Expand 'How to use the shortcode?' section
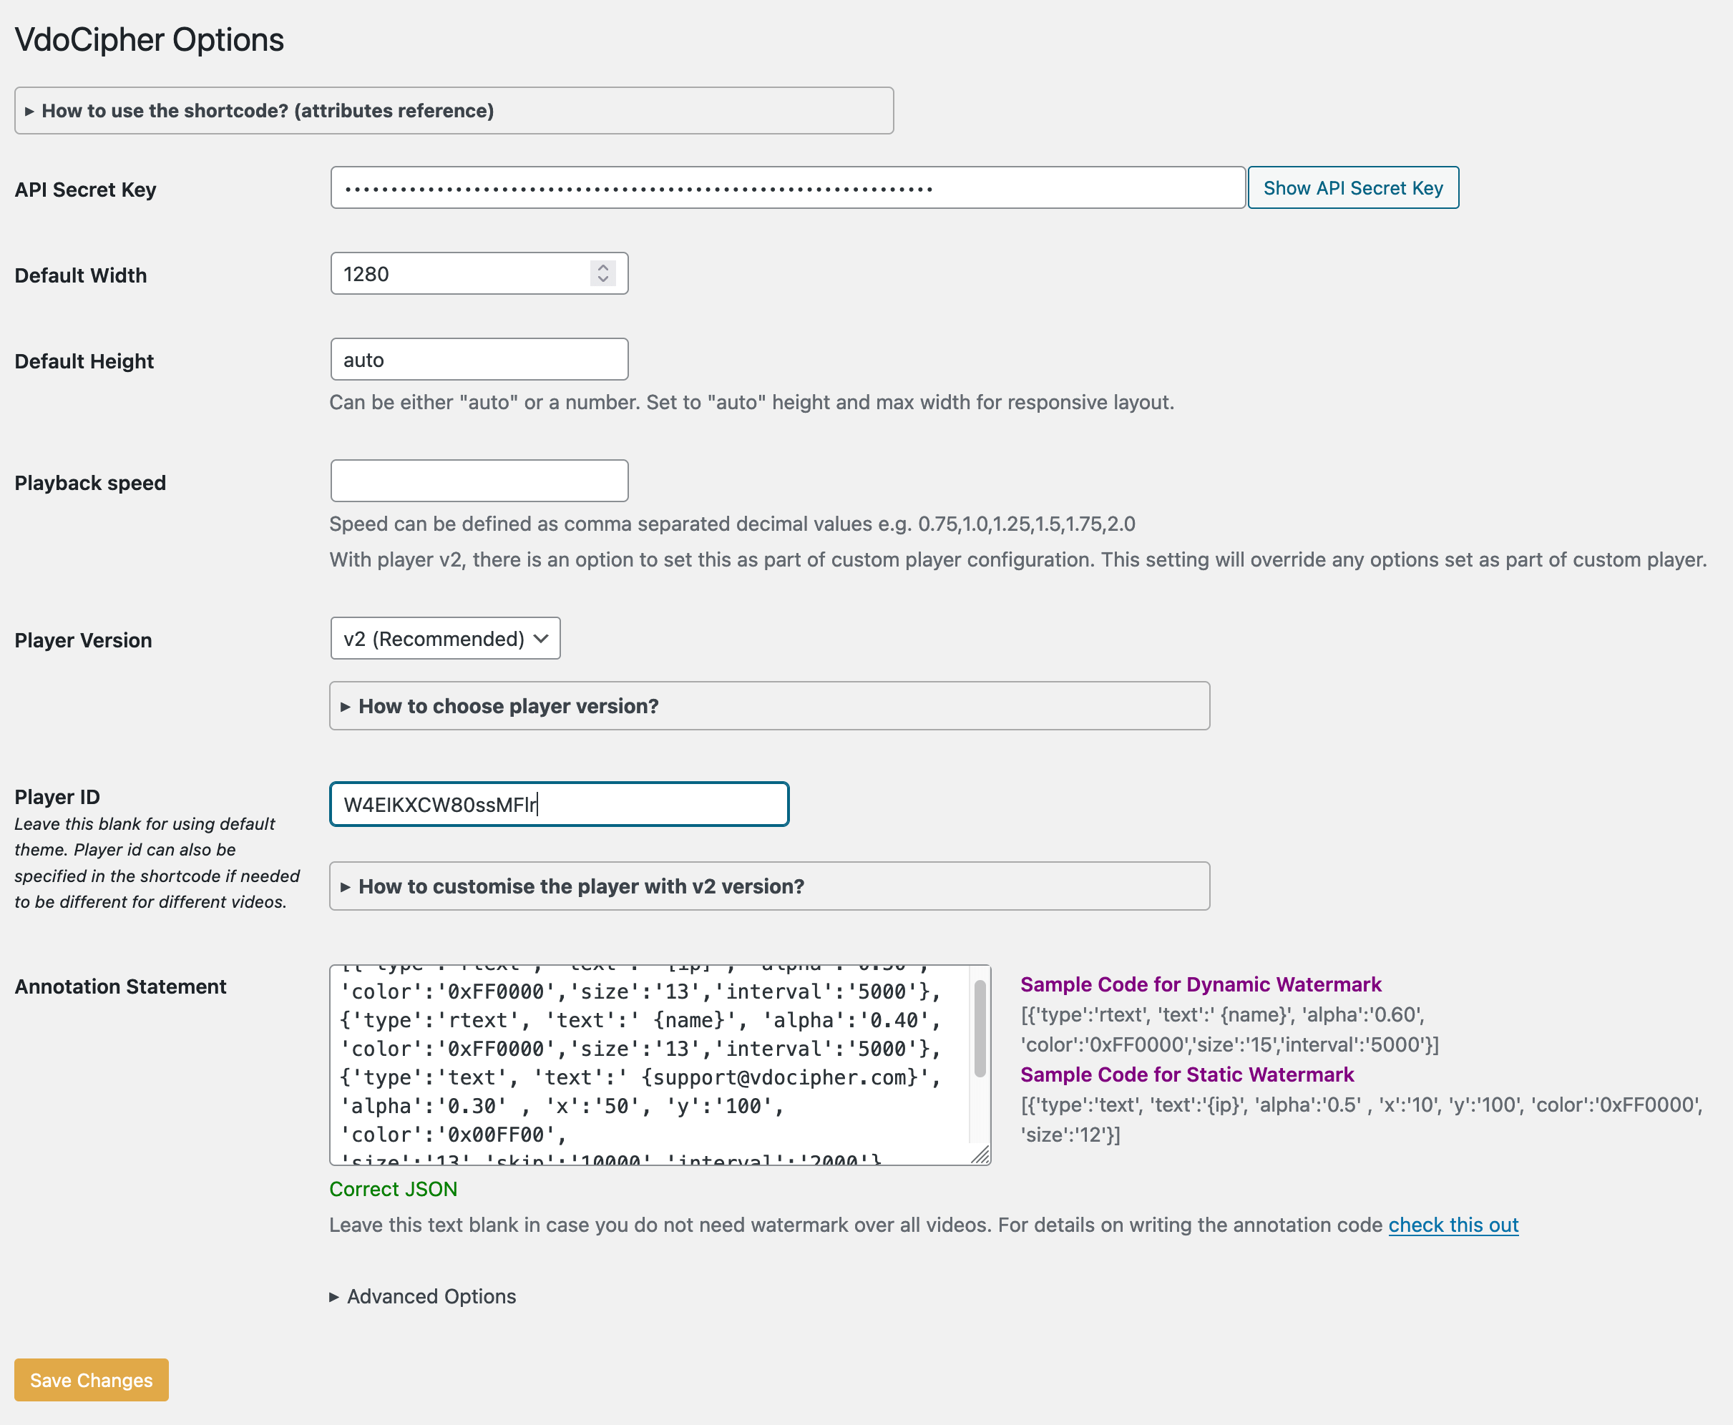This screenshot has height=1425, width=1733. coord(454,109)
